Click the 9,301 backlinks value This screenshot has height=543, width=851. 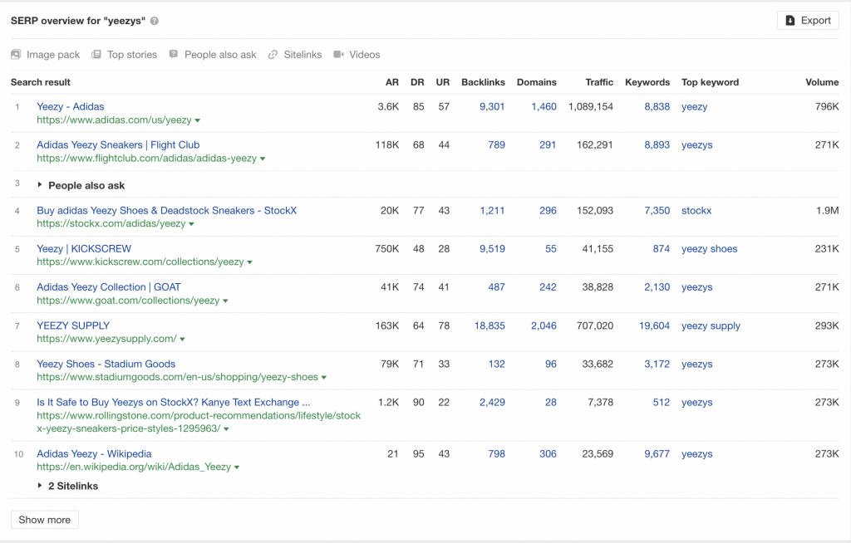[492, 106]
